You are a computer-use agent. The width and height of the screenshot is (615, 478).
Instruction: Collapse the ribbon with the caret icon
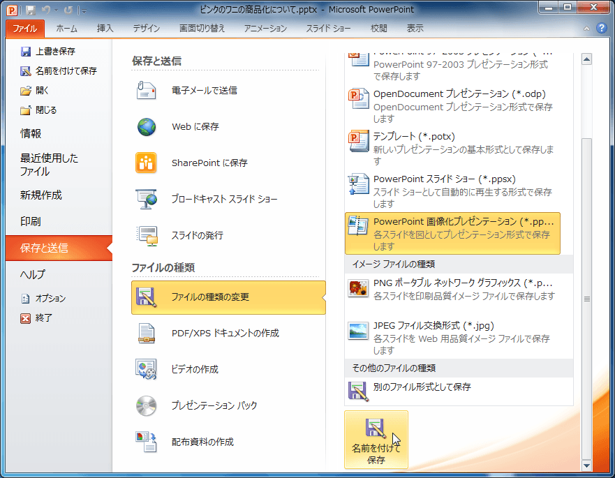(586, 29)
